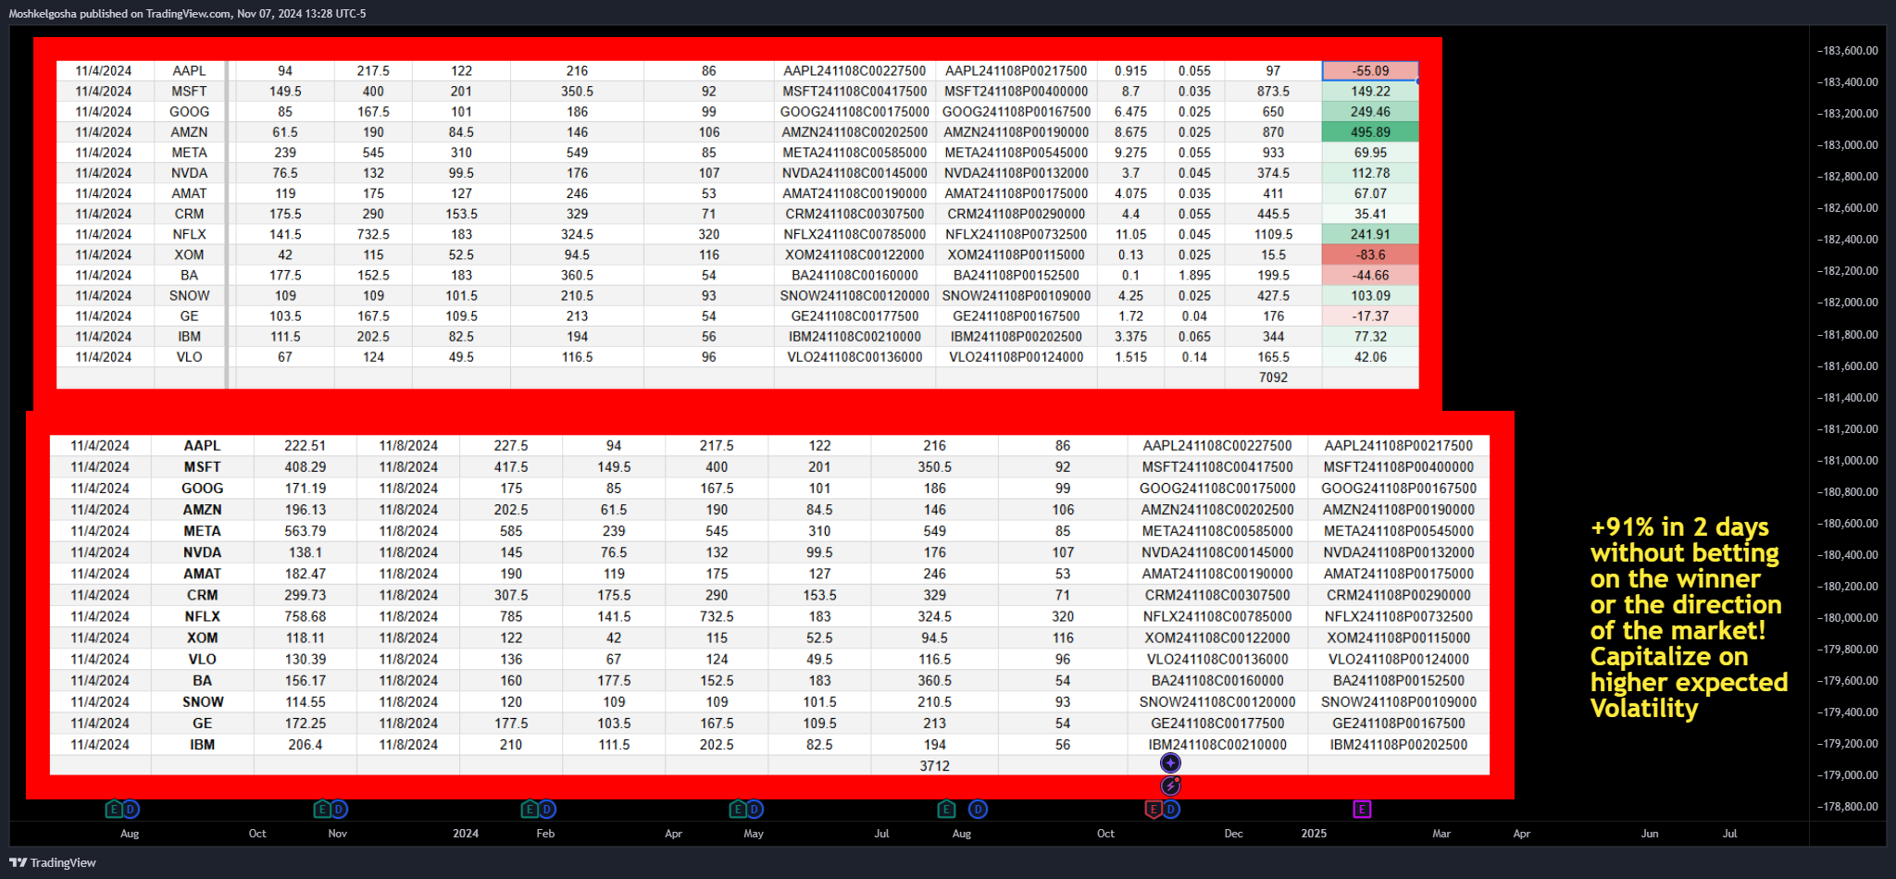Image resolution: width=1896 pixels, height=879 pixels.
Task: Select the earnings E marker left of Feb
Action: [530, 810]
